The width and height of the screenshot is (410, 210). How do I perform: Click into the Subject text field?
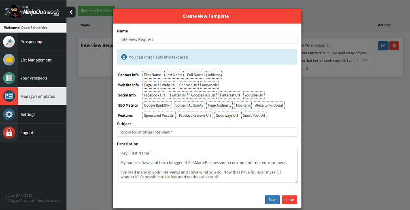(x=207, y=132)
